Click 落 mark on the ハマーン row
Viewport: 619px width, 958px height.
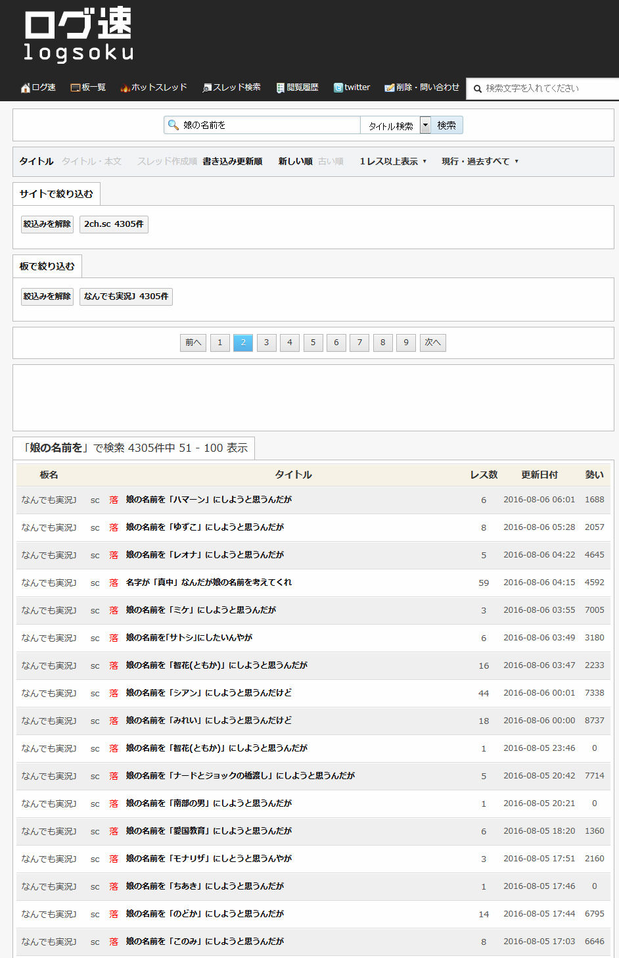click(x=114, y=500)
